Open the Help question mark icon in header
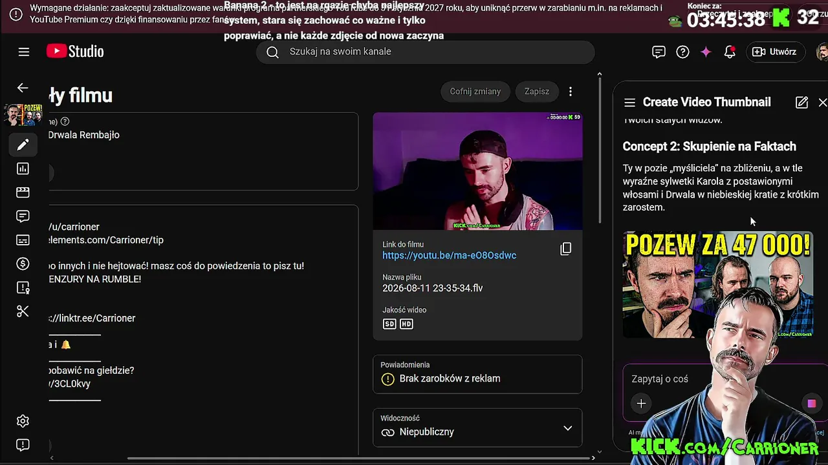The width and height of the screenshot is (828, 465). coord(682,52)
